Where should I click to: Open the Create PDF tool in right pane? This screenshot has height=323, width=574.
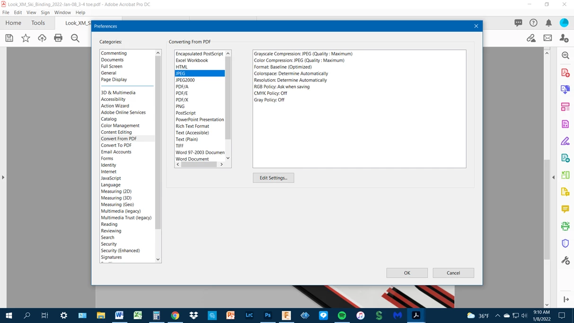[x=565, y=73]
